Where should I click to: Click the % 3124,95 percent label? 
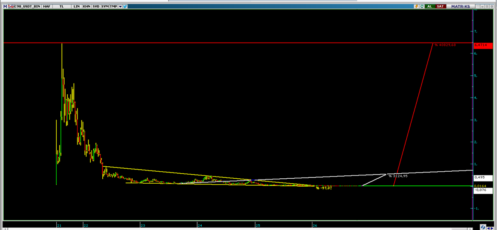coord(398,176)
